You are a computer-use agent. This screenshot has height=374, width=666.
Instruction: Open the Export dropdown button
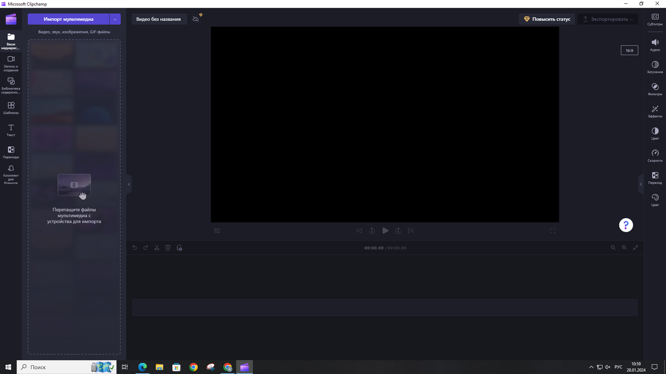click(608, 19)
